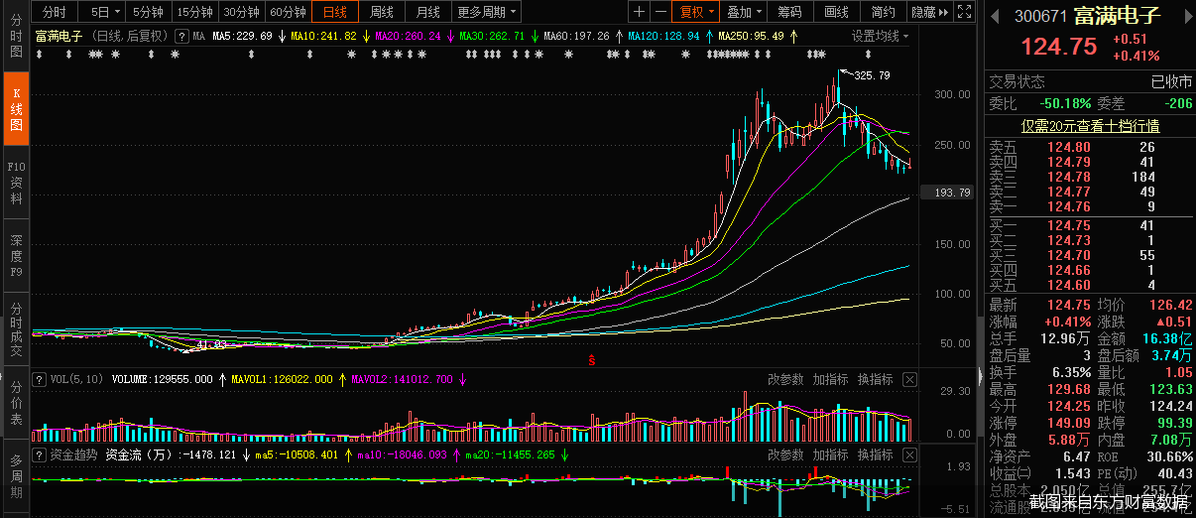This screenshot has height=518, width=1196.
Task: Click the 资金趋势 indicator name label
Action: tap(73, 454)
